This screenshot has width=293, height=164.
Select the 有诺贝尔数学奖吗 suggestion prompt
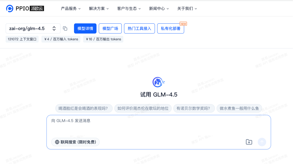tap(194, 108)
